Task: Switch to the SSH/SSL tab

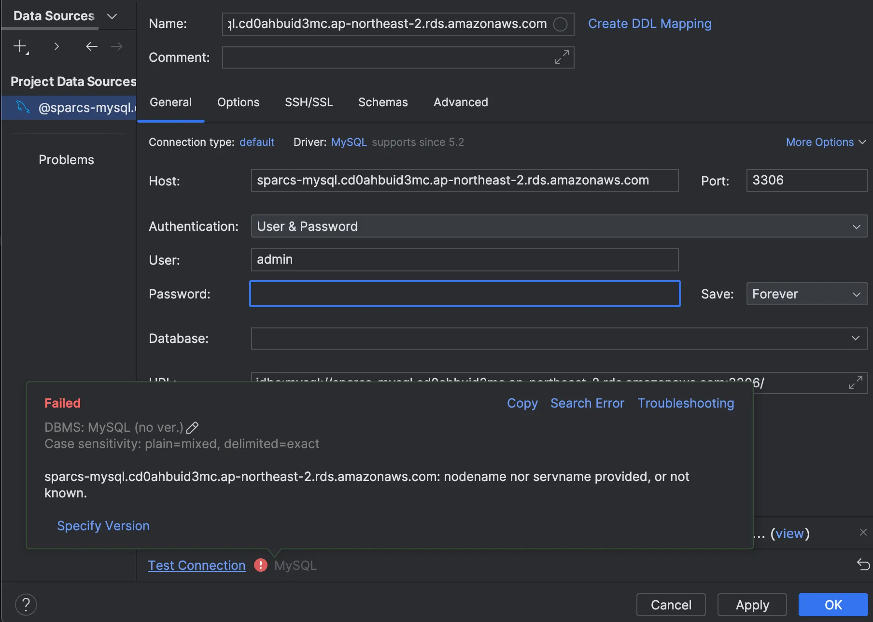Action: [x=309, y=102]
